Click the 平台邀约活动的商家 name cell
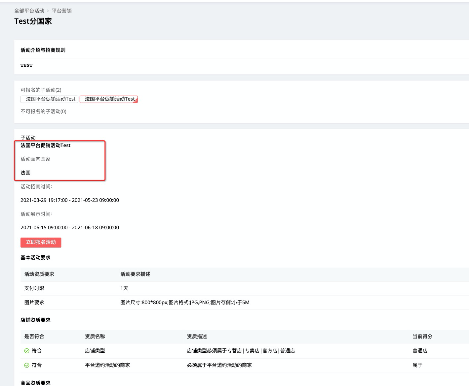Image resolution: width=469 pixels, height=386 pixels. (x=107, y=365)
